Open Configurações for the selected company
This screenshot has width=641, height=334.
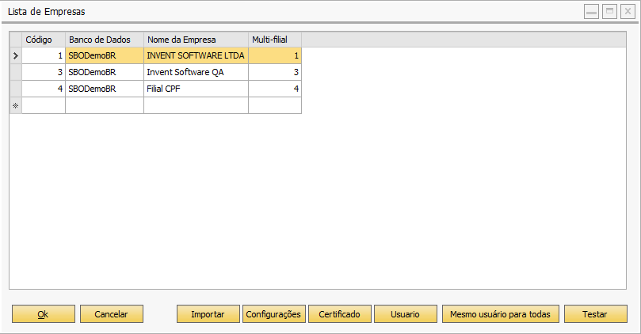coord(274,314)
